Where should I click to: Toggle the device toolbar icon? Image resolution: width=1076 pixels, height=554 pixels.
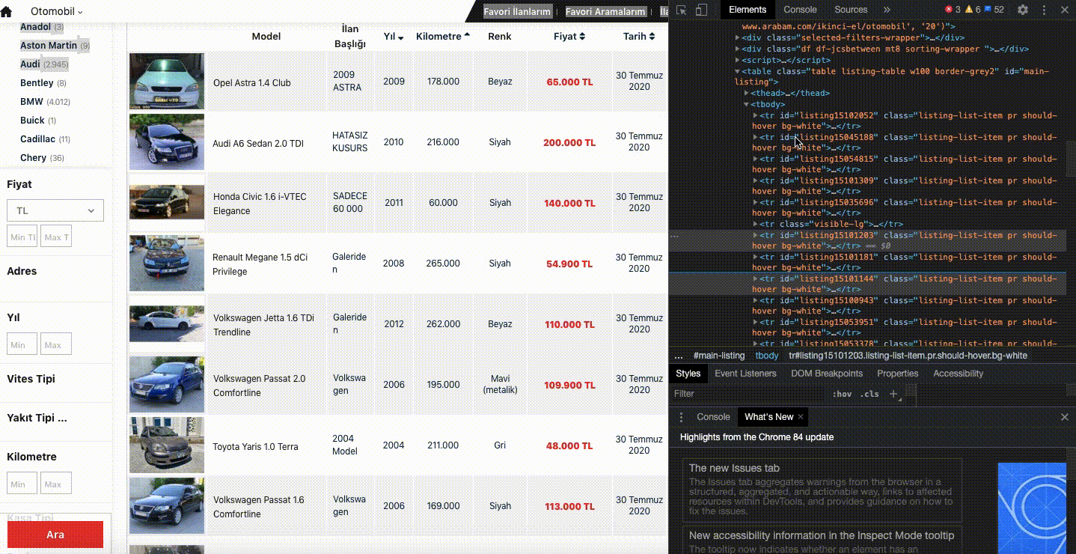[701, 10]
